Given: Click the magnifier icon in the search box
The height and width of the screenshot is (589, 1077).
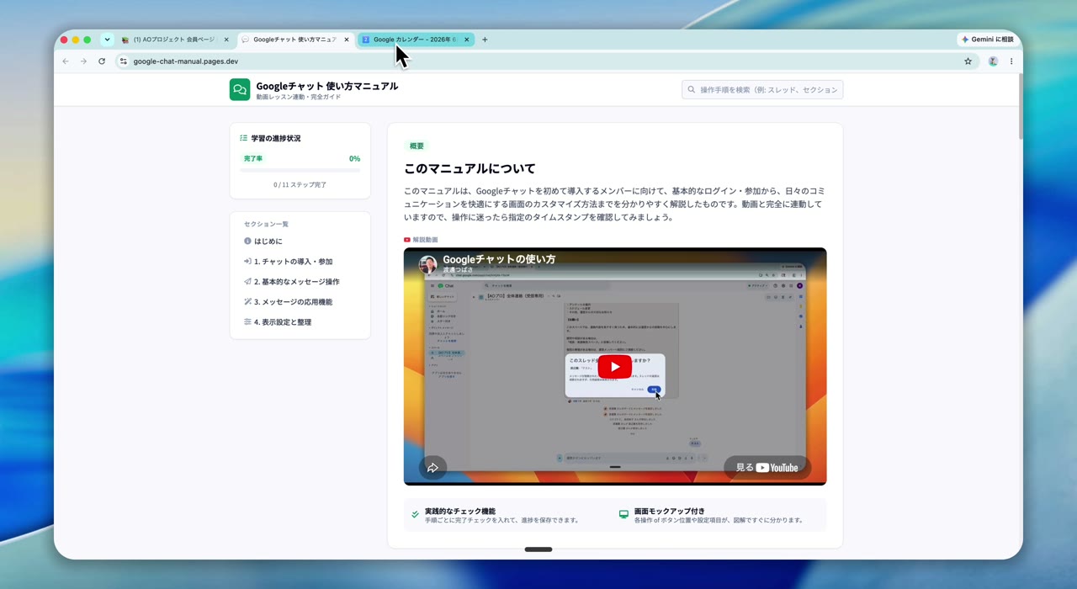Looking at the screenshot, I should 692,89.
